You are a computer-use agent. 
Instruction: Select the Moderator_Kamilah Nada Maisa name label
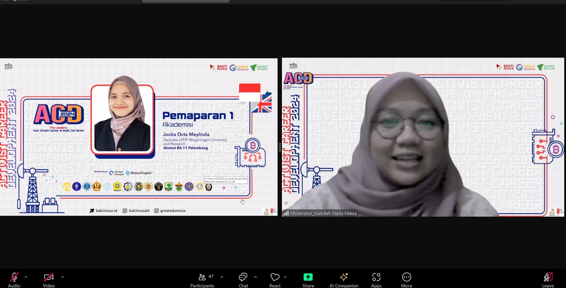[x=323, y=213]
